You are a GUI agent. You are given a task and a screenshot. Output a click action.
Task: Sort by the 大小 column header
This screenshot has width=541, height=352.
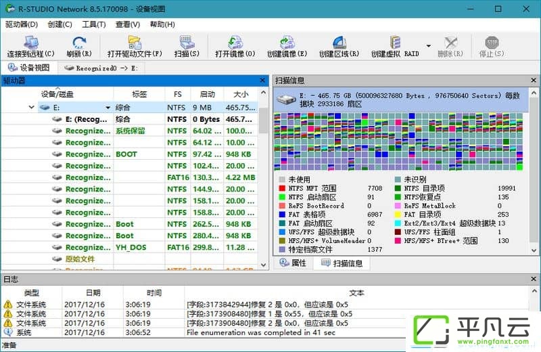click(241, 94)
